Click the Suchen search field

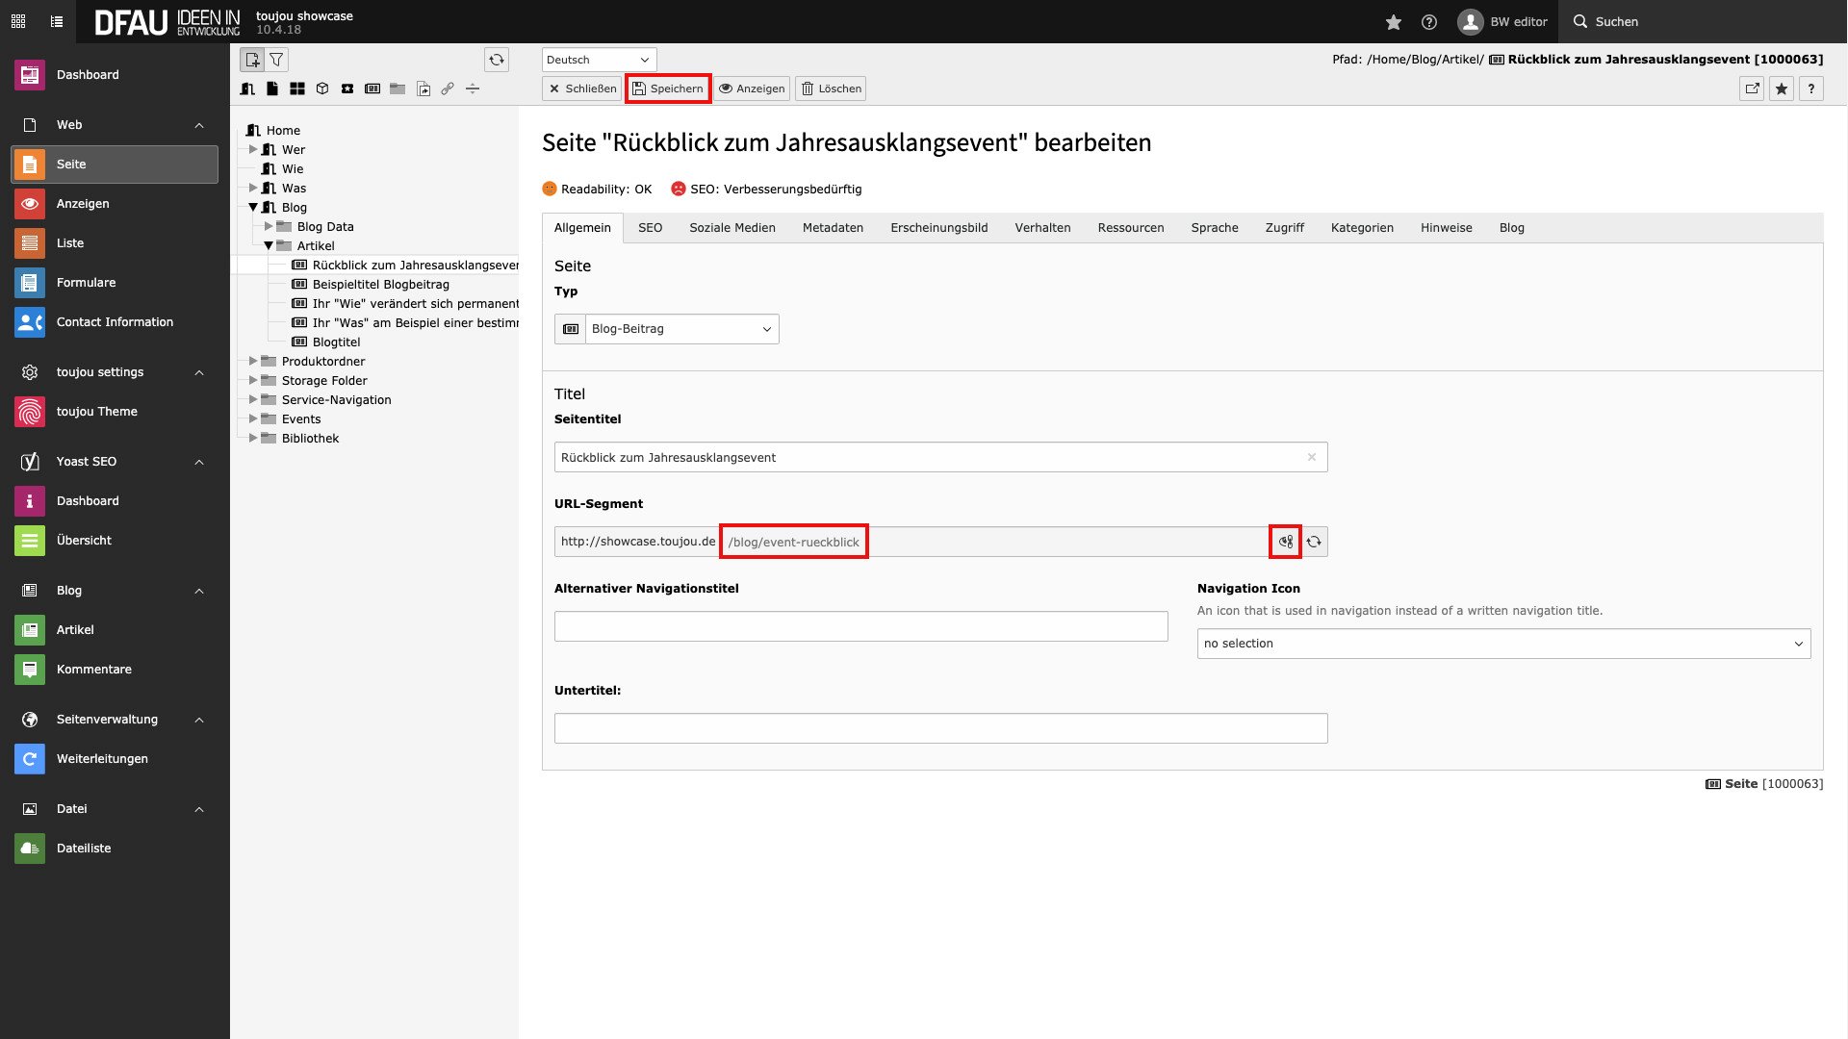pyautogui.click(x=1704, y=21)
